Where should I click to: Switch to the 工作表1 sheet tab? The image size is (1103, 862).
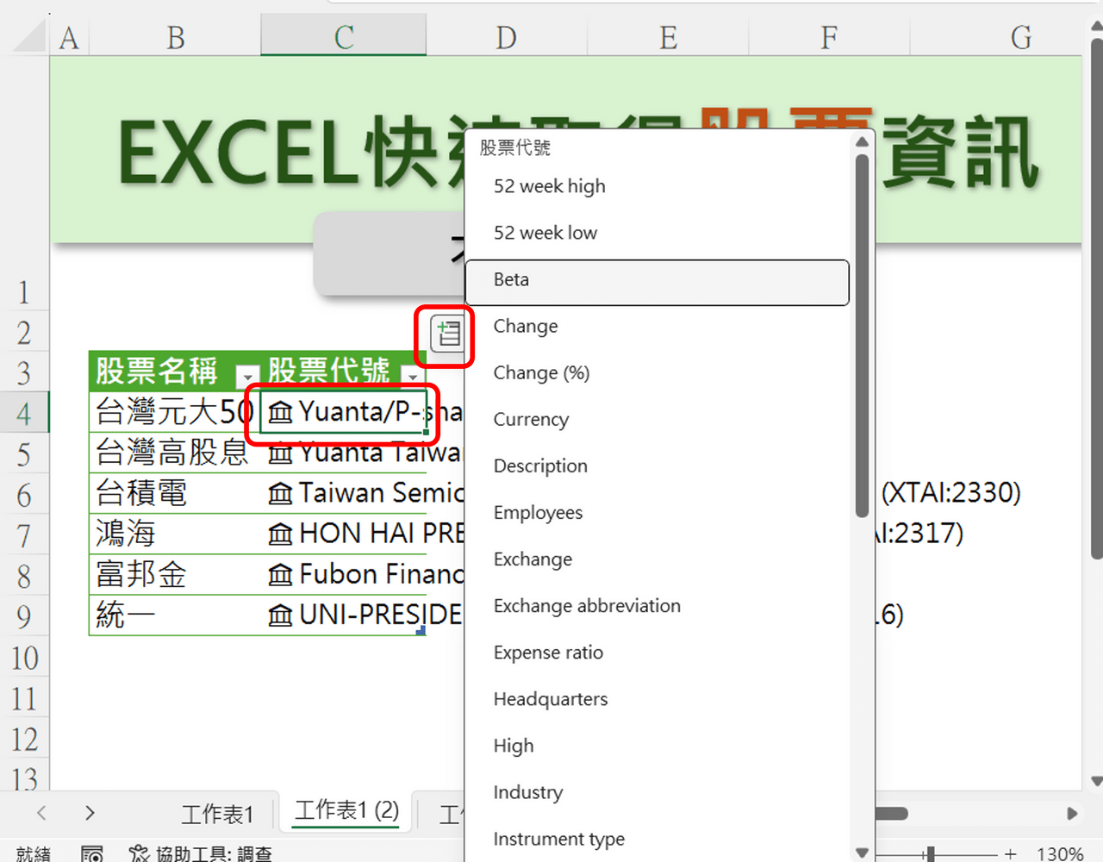click(x=217, y=813)
